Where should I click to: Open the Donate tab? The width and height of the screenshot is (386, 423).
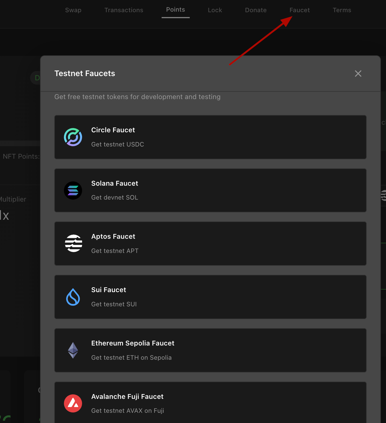tap(256, 10)
